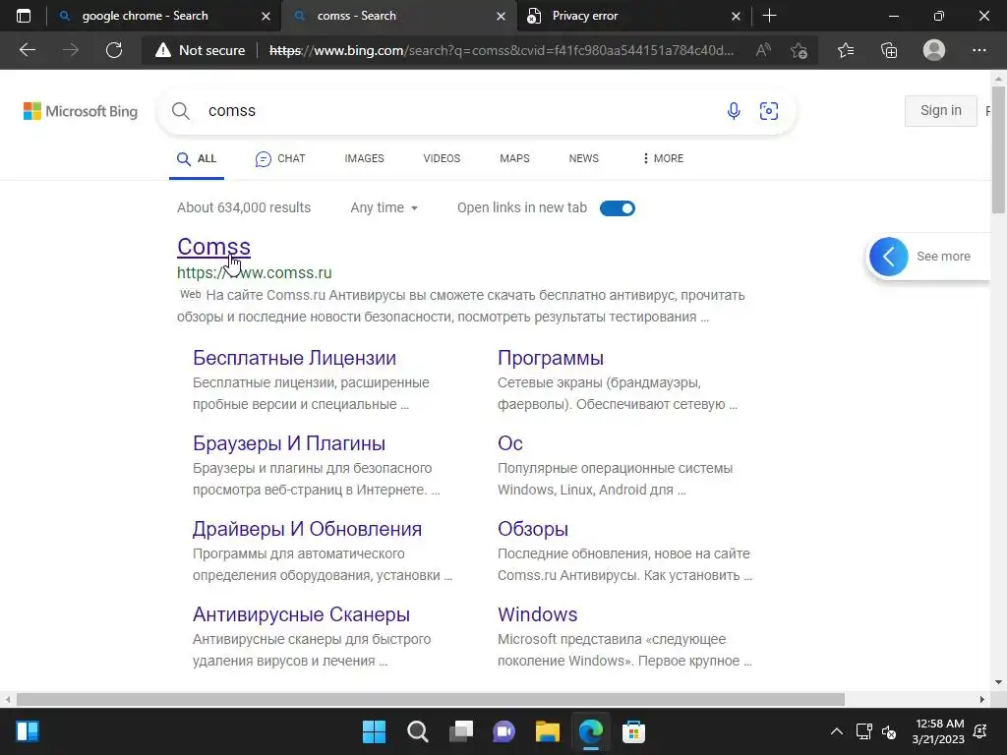Open Антивирусные Сканеры sitelink

point(301,614)
